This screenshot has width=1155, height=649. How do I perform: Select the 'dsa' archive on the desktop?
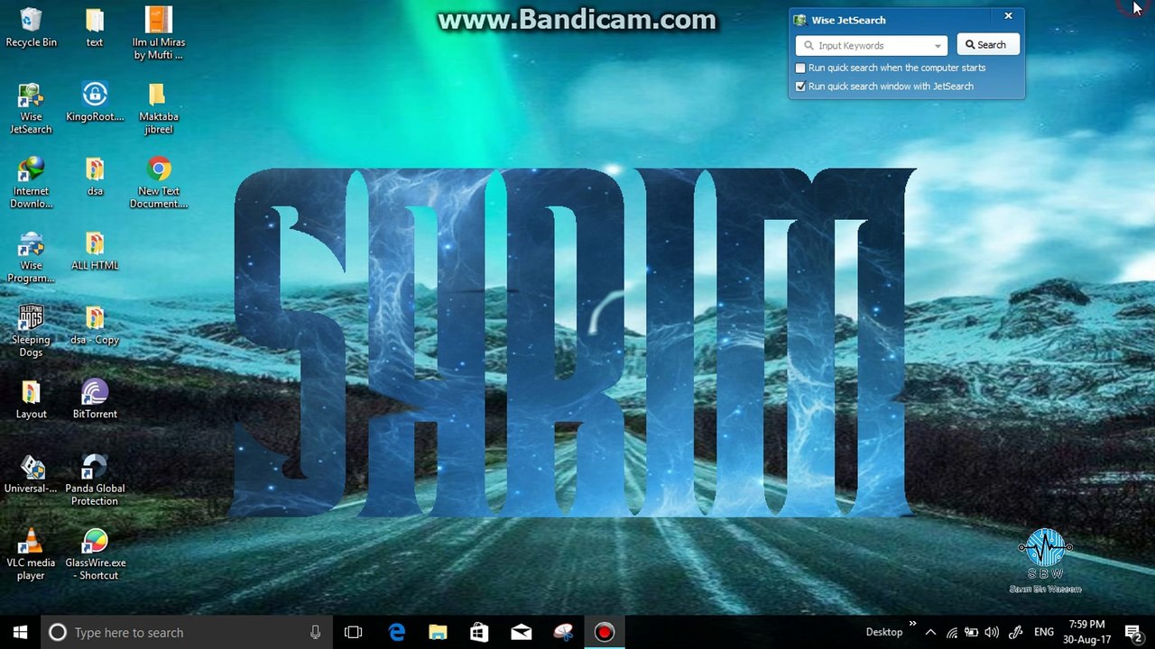coord(95,176)
